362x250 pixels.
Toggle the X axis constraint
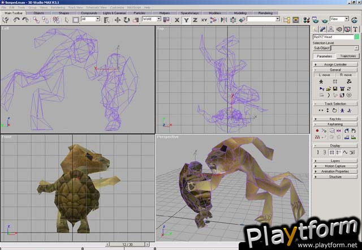pos(177,20)
